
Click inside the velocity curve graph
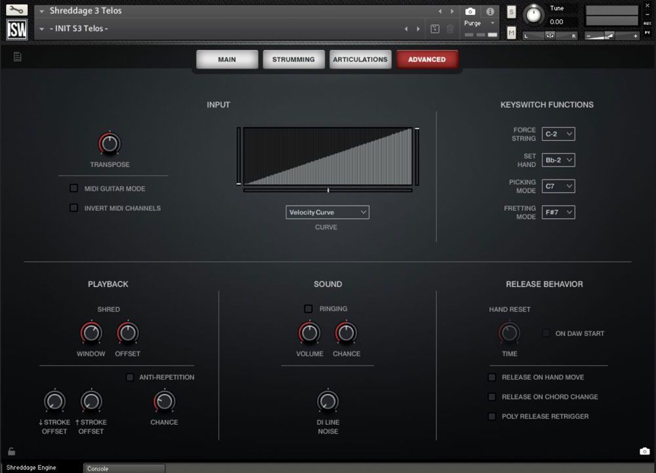[328, 157]
